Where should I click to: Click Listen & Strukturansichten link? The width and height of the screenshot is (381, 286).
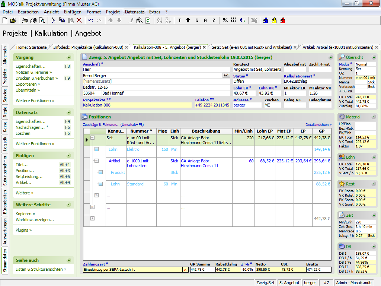[41, 269]
